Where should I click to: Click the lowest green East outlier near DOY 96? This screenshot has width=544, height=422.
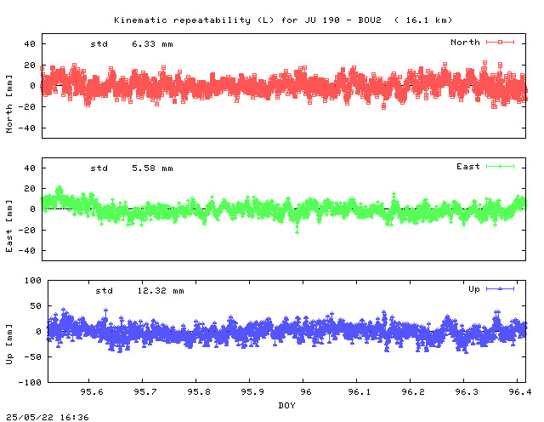(297, 232)
